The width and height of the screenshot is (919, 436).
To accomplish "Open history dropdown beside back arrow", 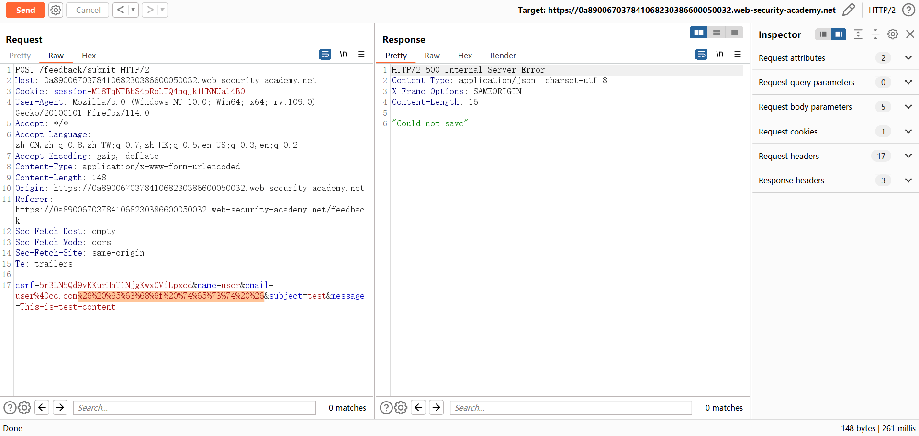I will [x=133, y=10].
